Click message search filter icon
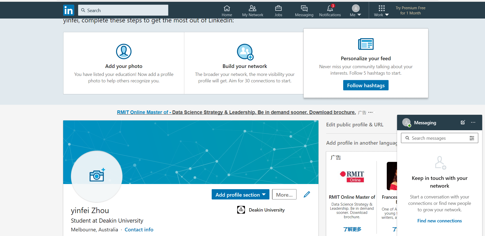This screenshot has height=236, width=485. (472, 138)
